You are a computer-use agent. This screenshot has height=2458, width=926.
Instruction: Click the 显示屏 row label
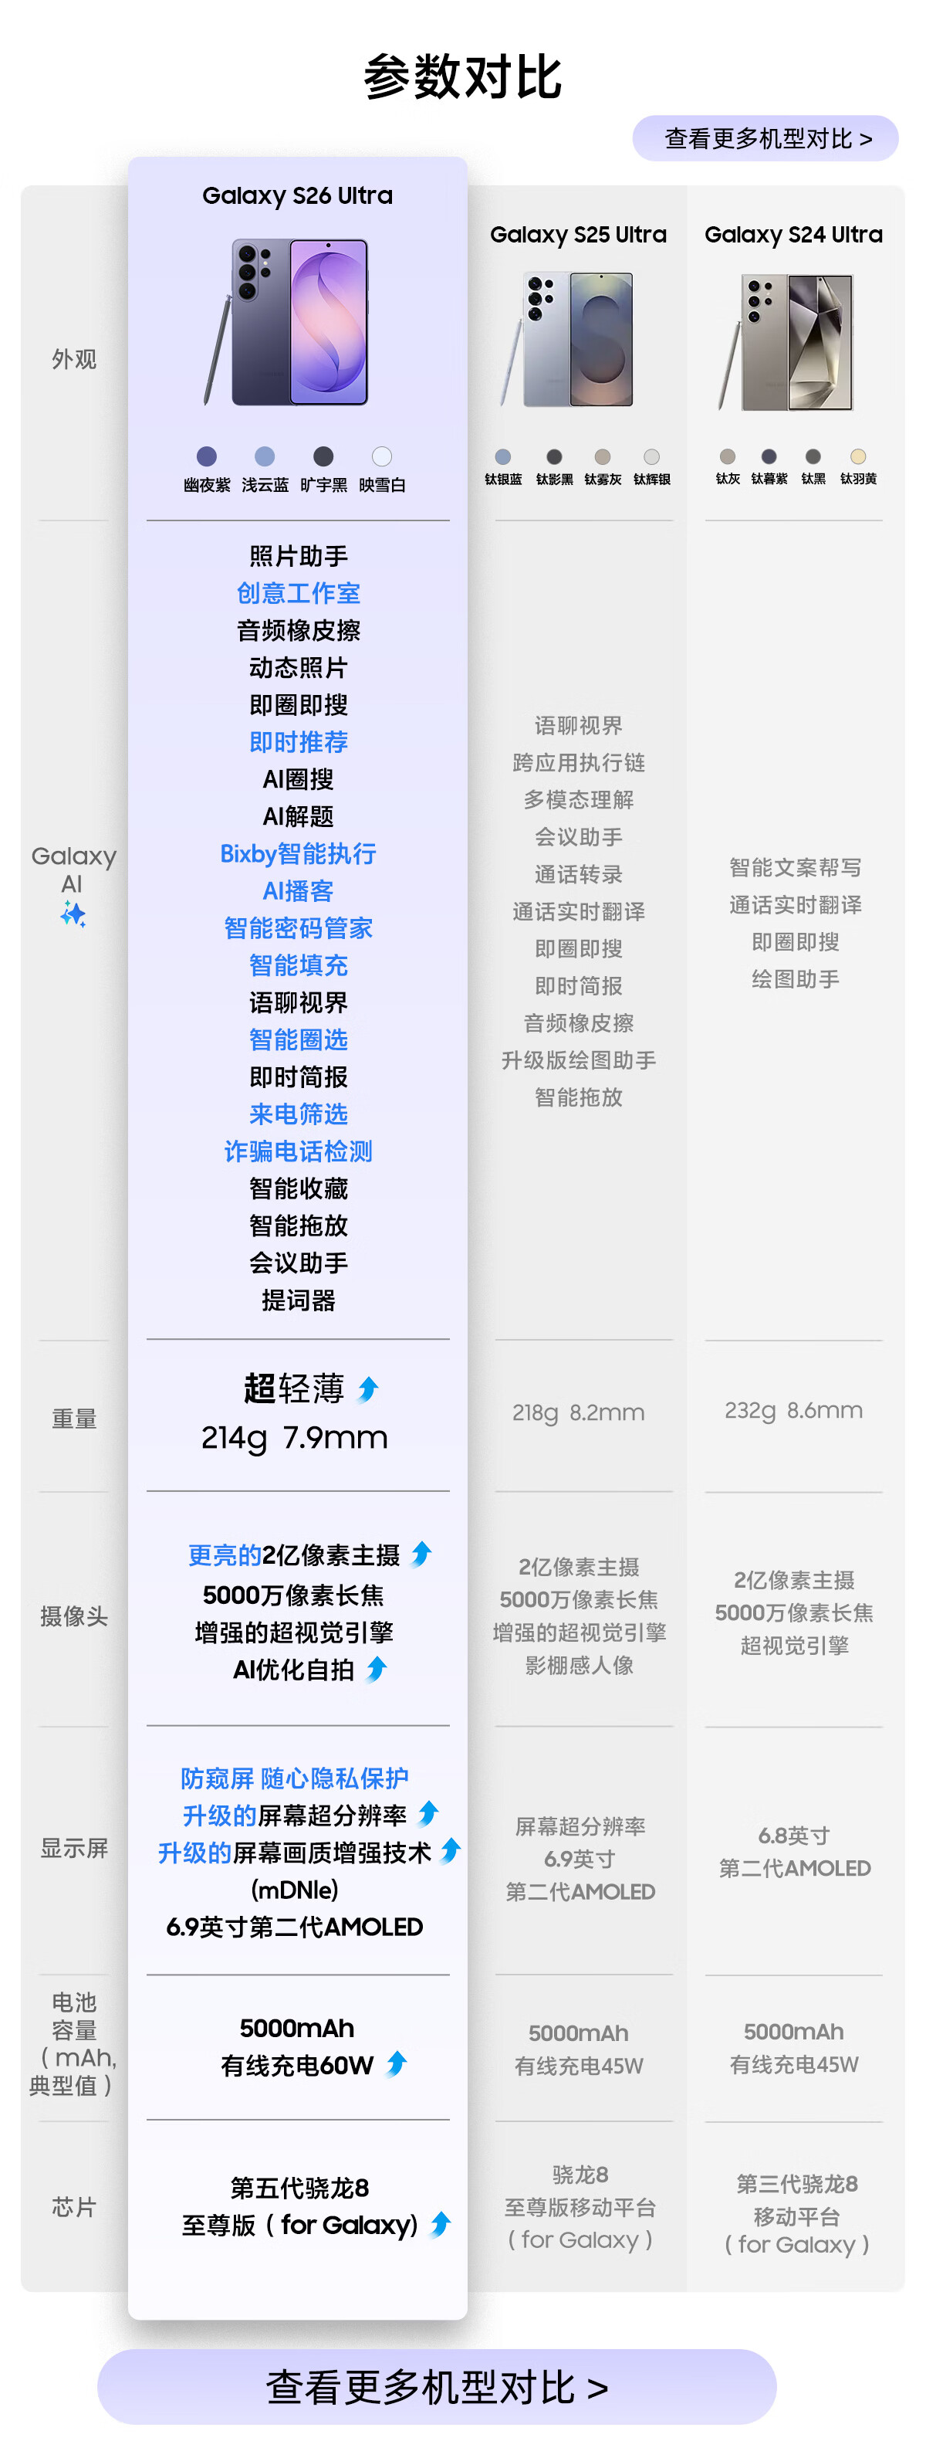click(73, 1849)
